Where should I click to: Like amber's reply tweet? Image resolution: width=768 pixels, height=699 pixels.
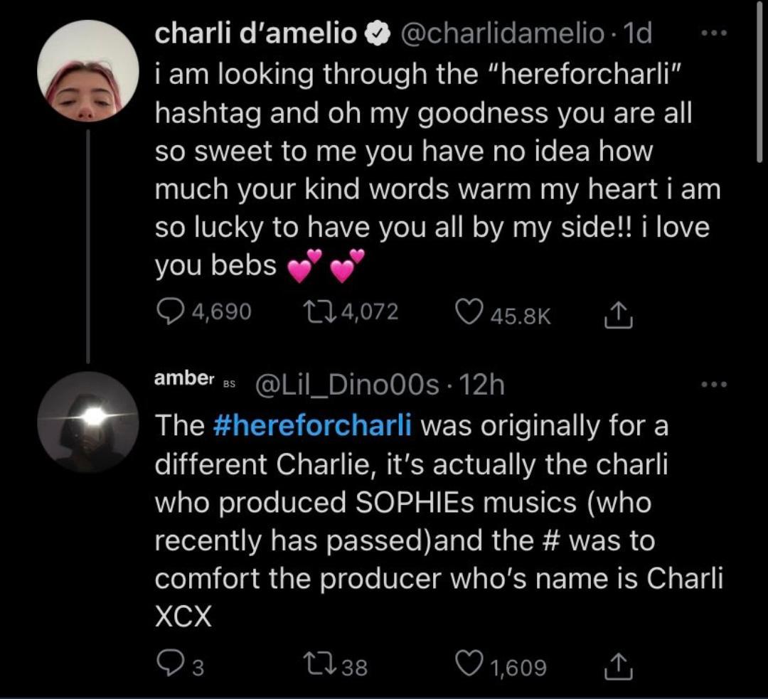pyautogui.click(x=469, y=666)
